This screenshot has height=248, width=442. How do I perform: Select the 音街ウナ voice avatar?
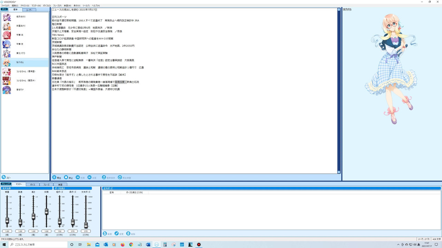coord(7,90)
